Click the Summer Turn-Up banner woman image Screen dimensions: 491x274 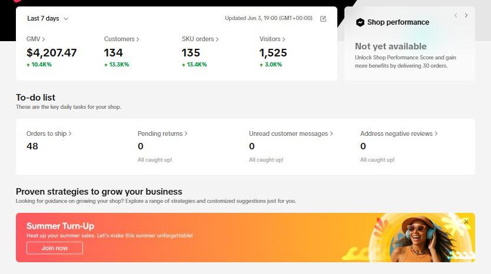click(x=417, y=238)
